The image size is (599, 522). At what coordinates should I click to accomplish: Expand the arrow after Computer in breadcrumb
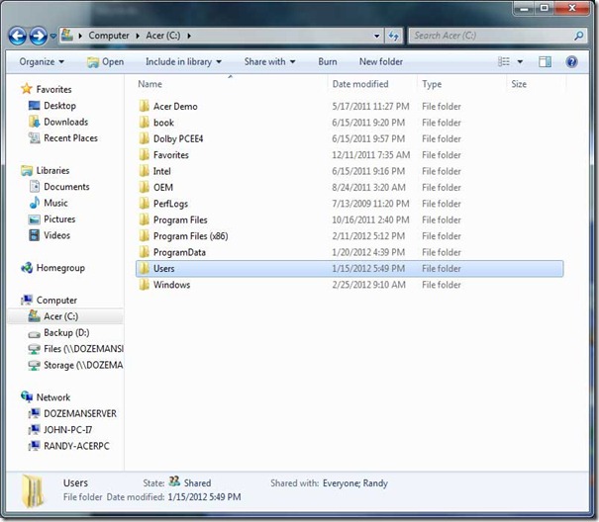coord(138,36)
